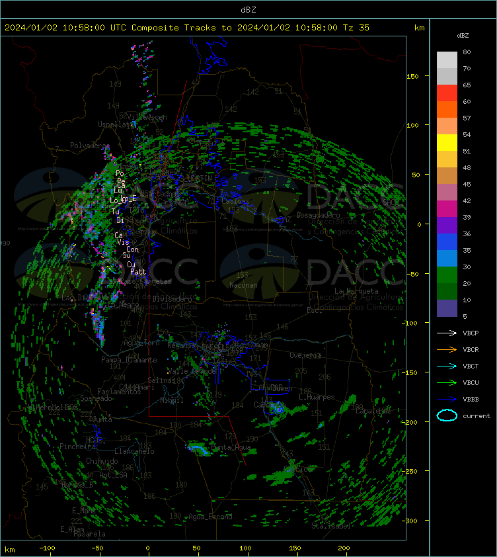Image resolution: width=497 pixels, height=557 pixels.
Task: Click the 'Pasarela' map label
Action: point(89,534)
